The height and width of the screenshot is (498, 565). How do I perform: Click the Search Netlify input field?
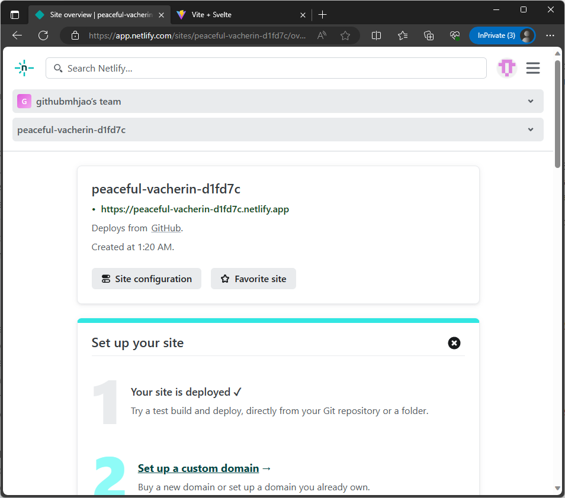[x=266, y=68]
